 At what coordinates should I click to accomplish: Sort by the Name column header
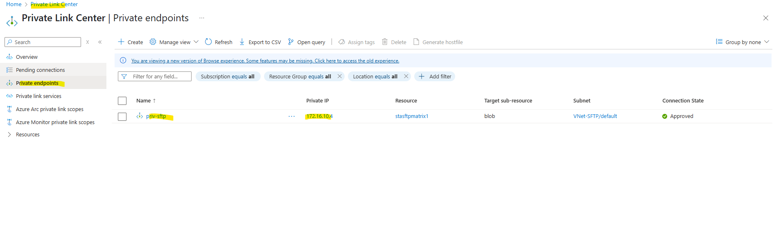pyautogui.click(x=146, y=100)
